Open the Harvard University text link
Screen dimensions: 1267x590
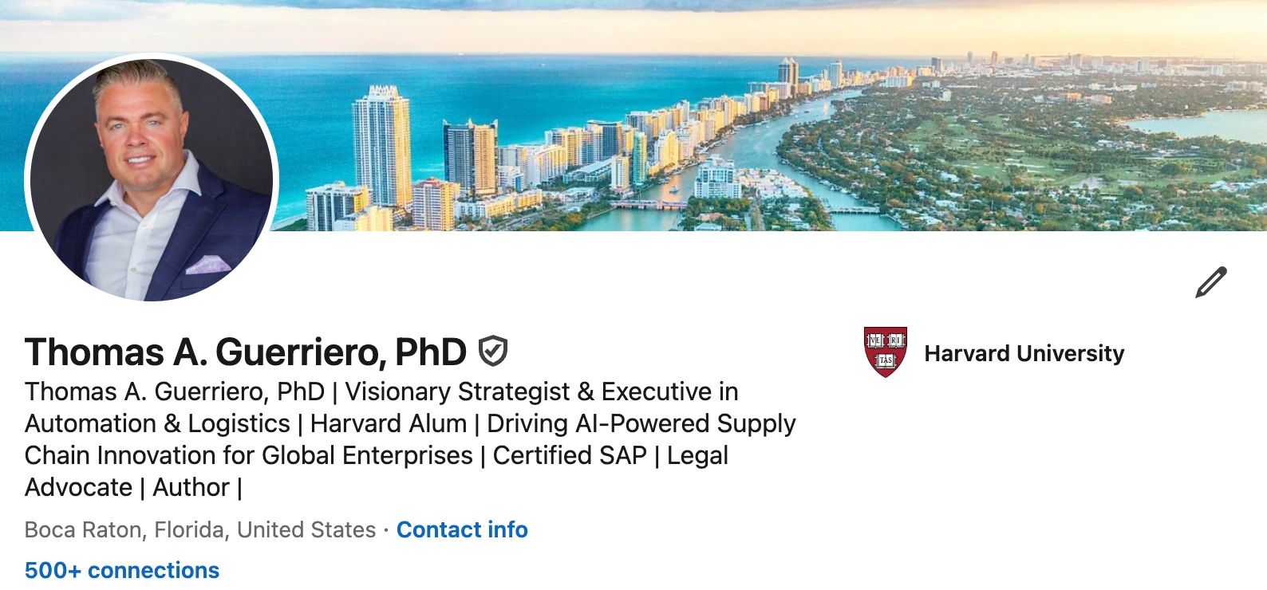coord(1024,353)
